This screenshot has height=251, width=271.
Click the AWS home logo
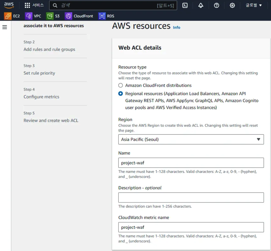[9, 5]
